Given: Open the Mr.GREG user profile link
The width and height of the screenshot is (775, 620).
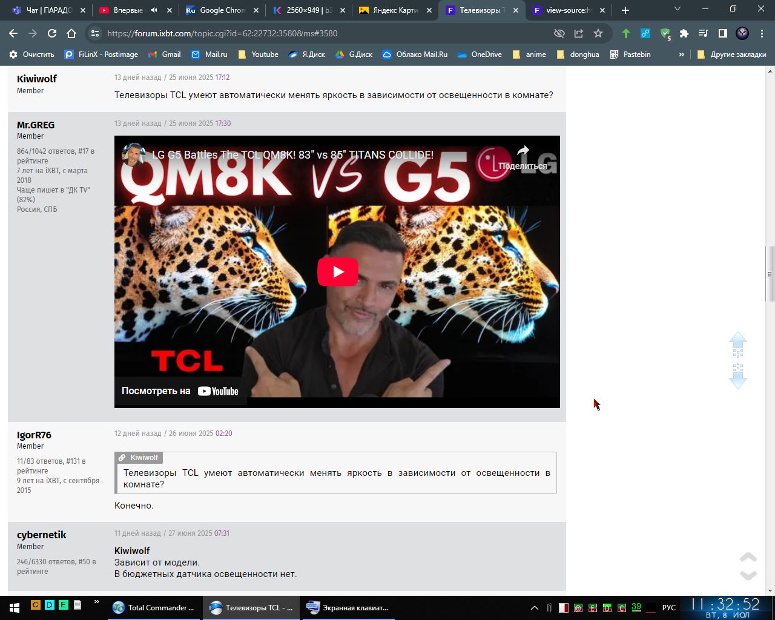Looking at the screenshot, I should tap(36, 125).
